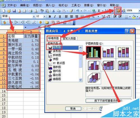
Task: Undo the last action with the Undo icon
Action: tap(78, 11)
